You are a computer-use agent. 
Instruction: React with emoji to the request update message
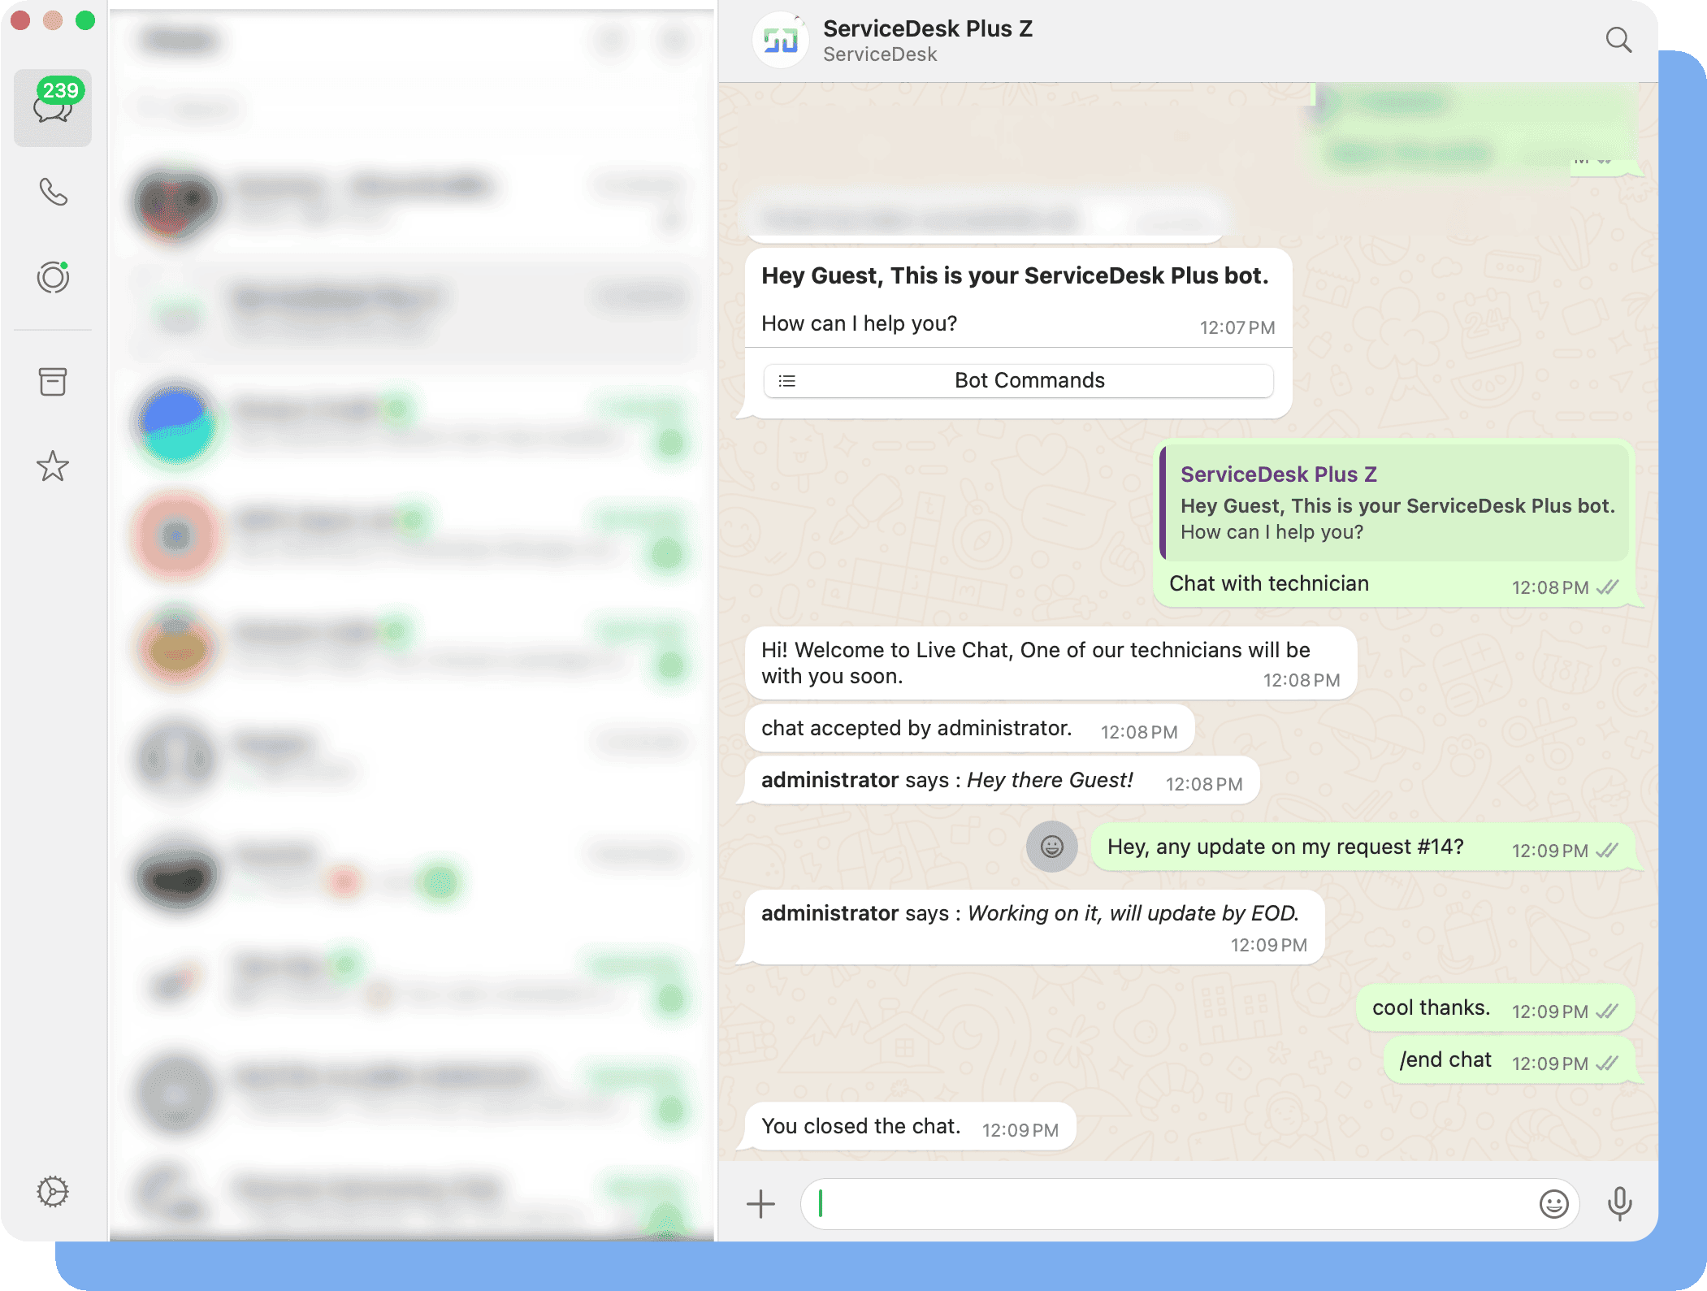click(1052, 847)
